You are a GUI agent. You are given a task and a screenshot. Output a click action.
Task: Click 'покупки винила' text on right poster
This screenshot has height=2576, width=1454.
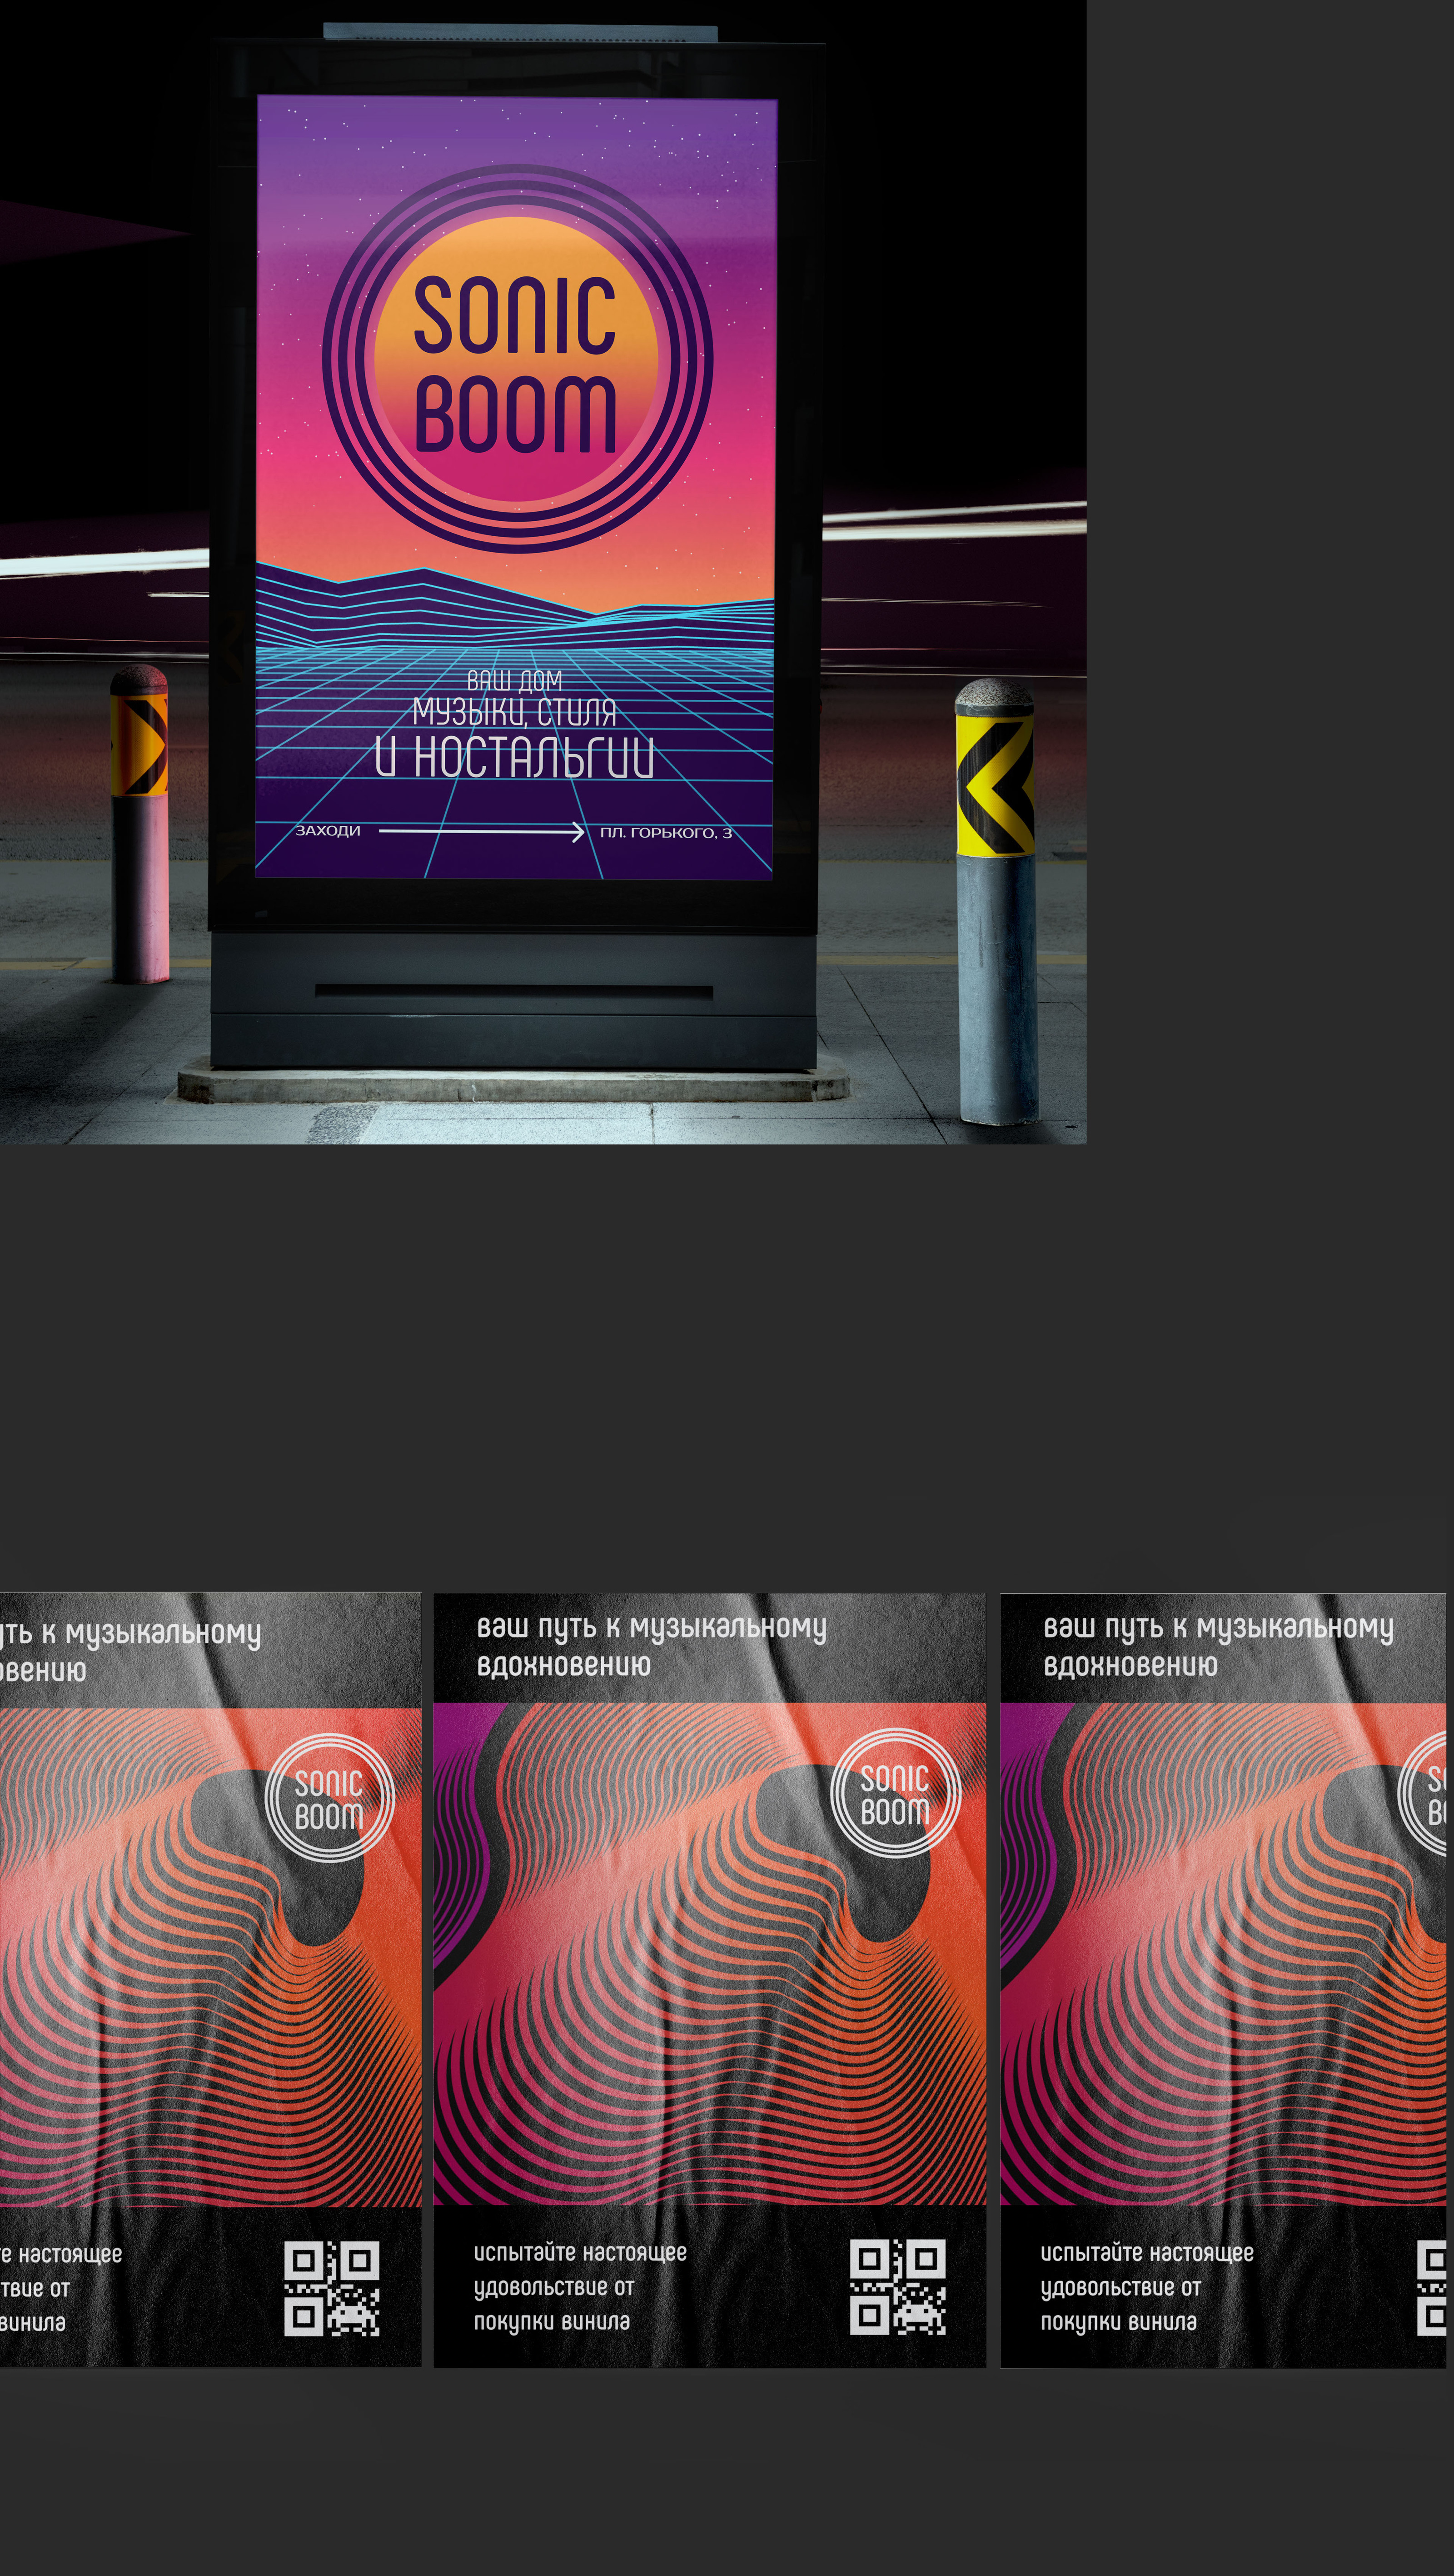[x=1118, y=2322]
